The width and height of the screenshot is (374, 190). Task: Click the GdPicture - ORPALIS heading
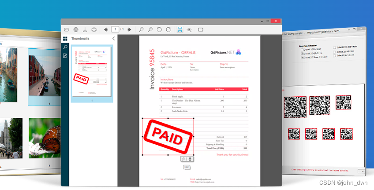(178, 52)
